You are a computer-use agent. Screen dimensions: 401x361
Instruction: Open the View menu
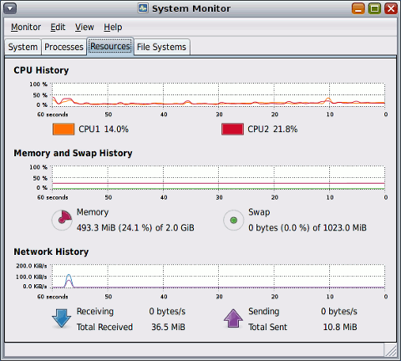84,27
